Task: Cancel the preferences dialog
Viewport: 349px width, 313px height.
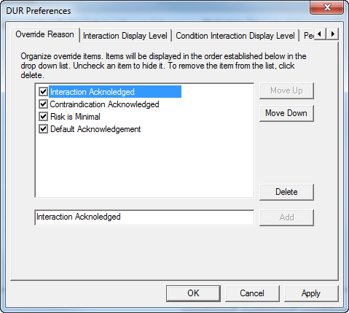Action: point(252,293)
